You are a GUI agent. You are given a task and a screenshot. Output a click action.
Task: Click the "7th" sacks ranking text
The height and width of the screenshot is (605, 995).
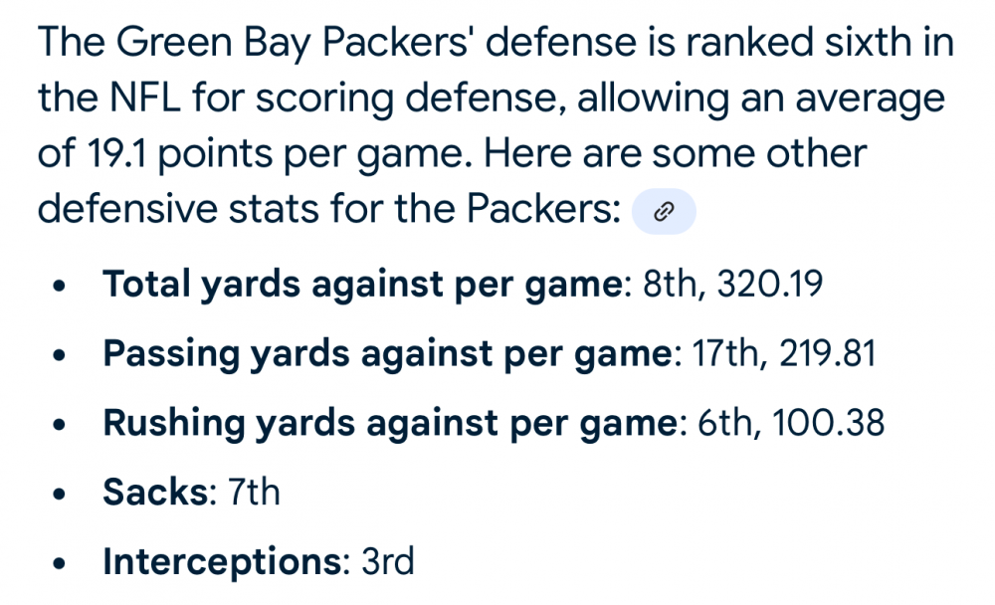(255, 493)
